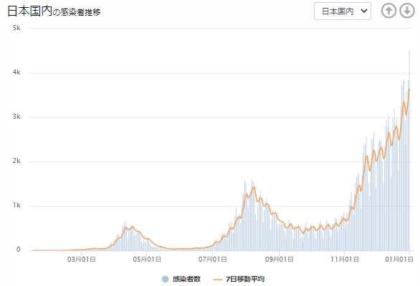This screenshot has width=420, height=286.
Task: Click the 05月01日 x-axis label
Action: pos(147,259)
